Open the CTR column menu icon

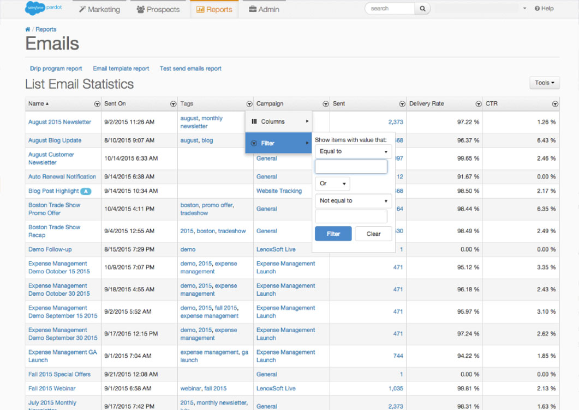[554, 104]
